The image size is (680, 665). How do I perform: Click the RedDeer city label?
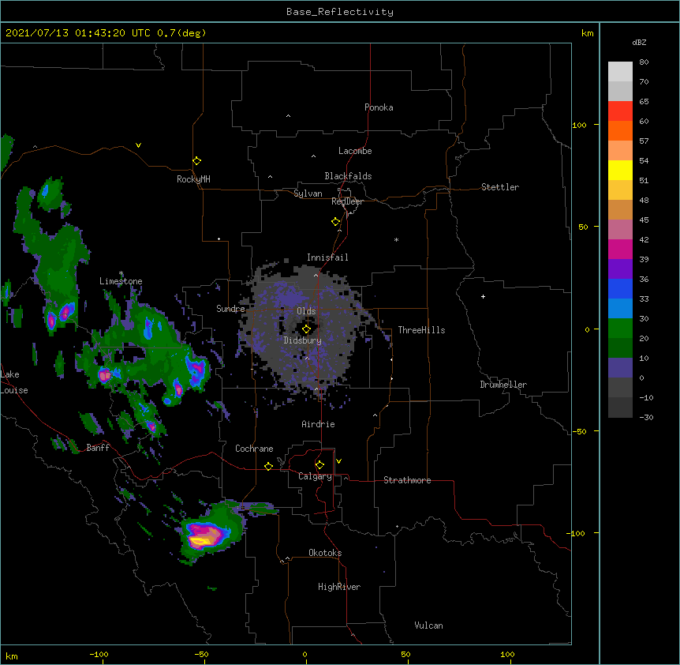(347, 201)
